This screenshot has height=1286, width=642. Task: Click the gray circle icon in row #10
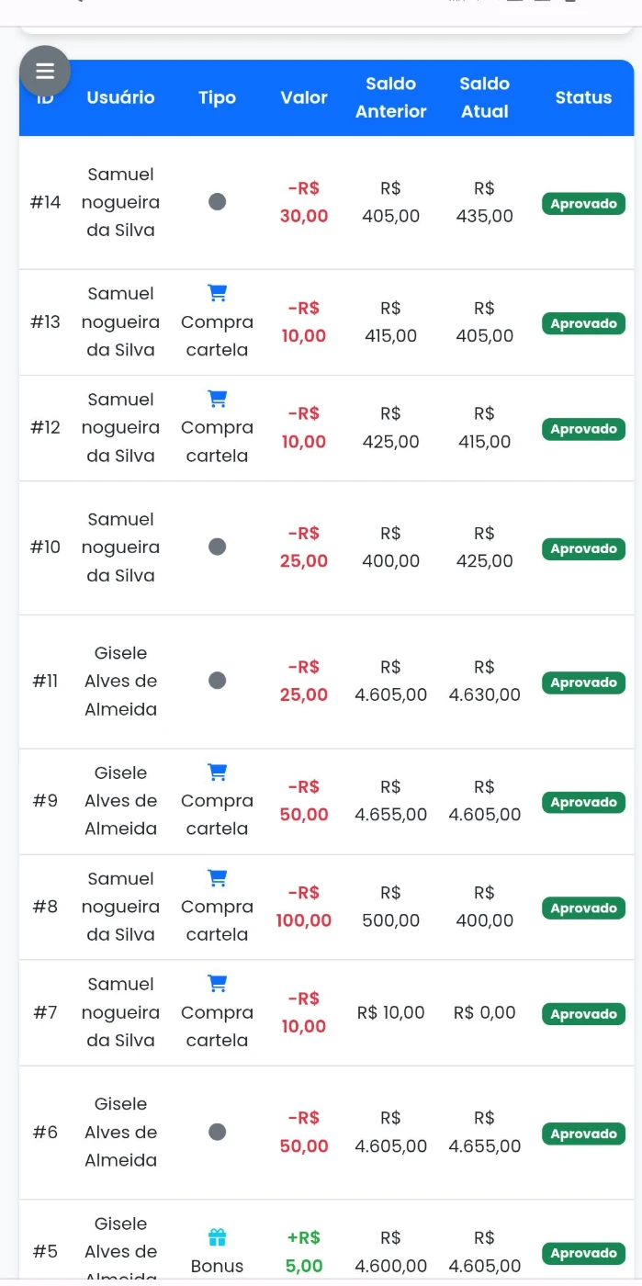[217, 547]
